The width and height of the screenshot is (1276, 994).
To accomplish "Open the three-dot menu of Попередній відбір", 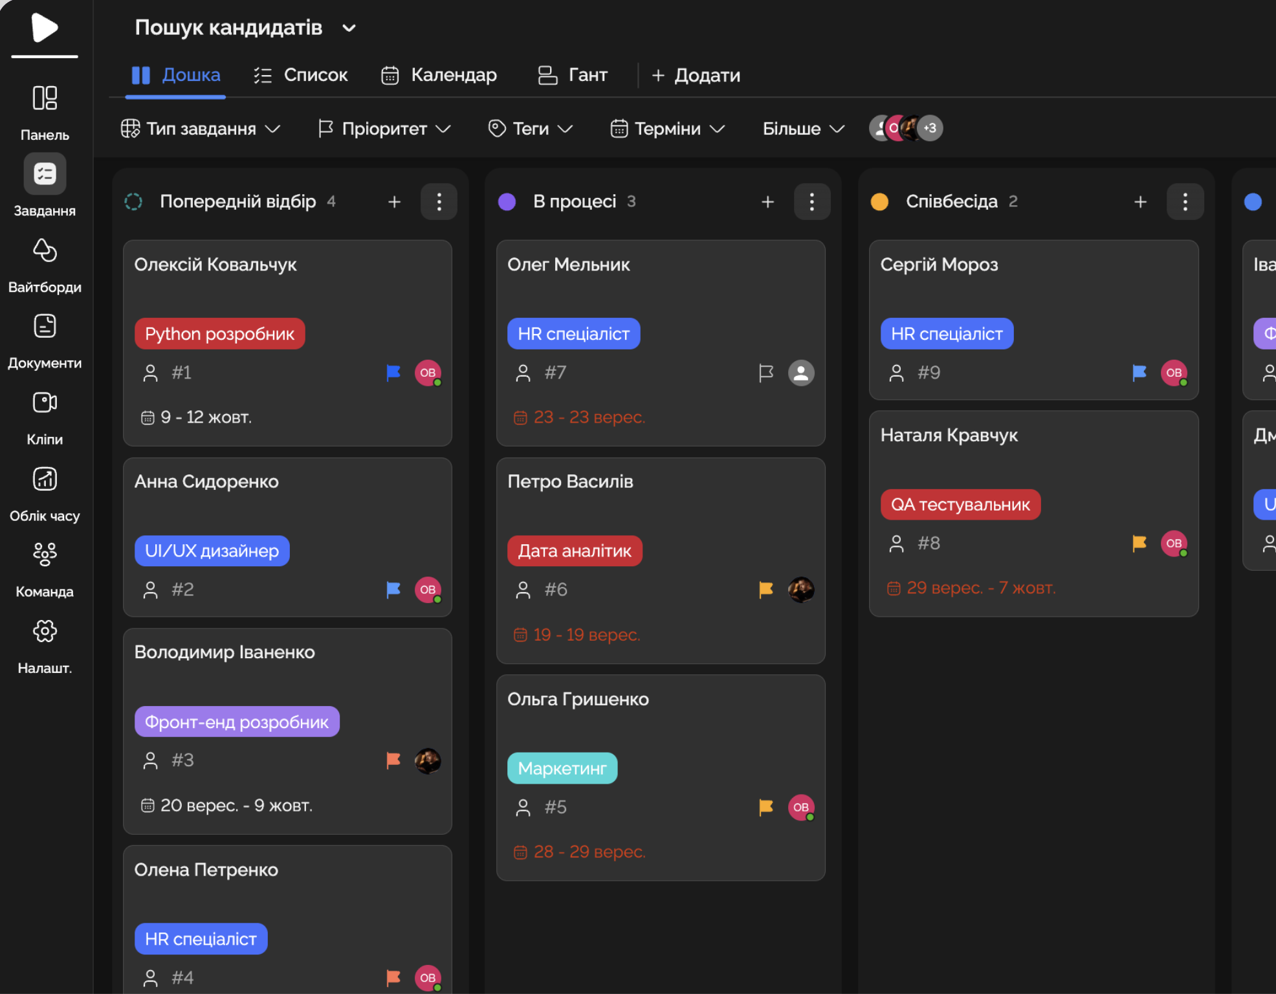I will pyautogui.click(x=439, y=201).
